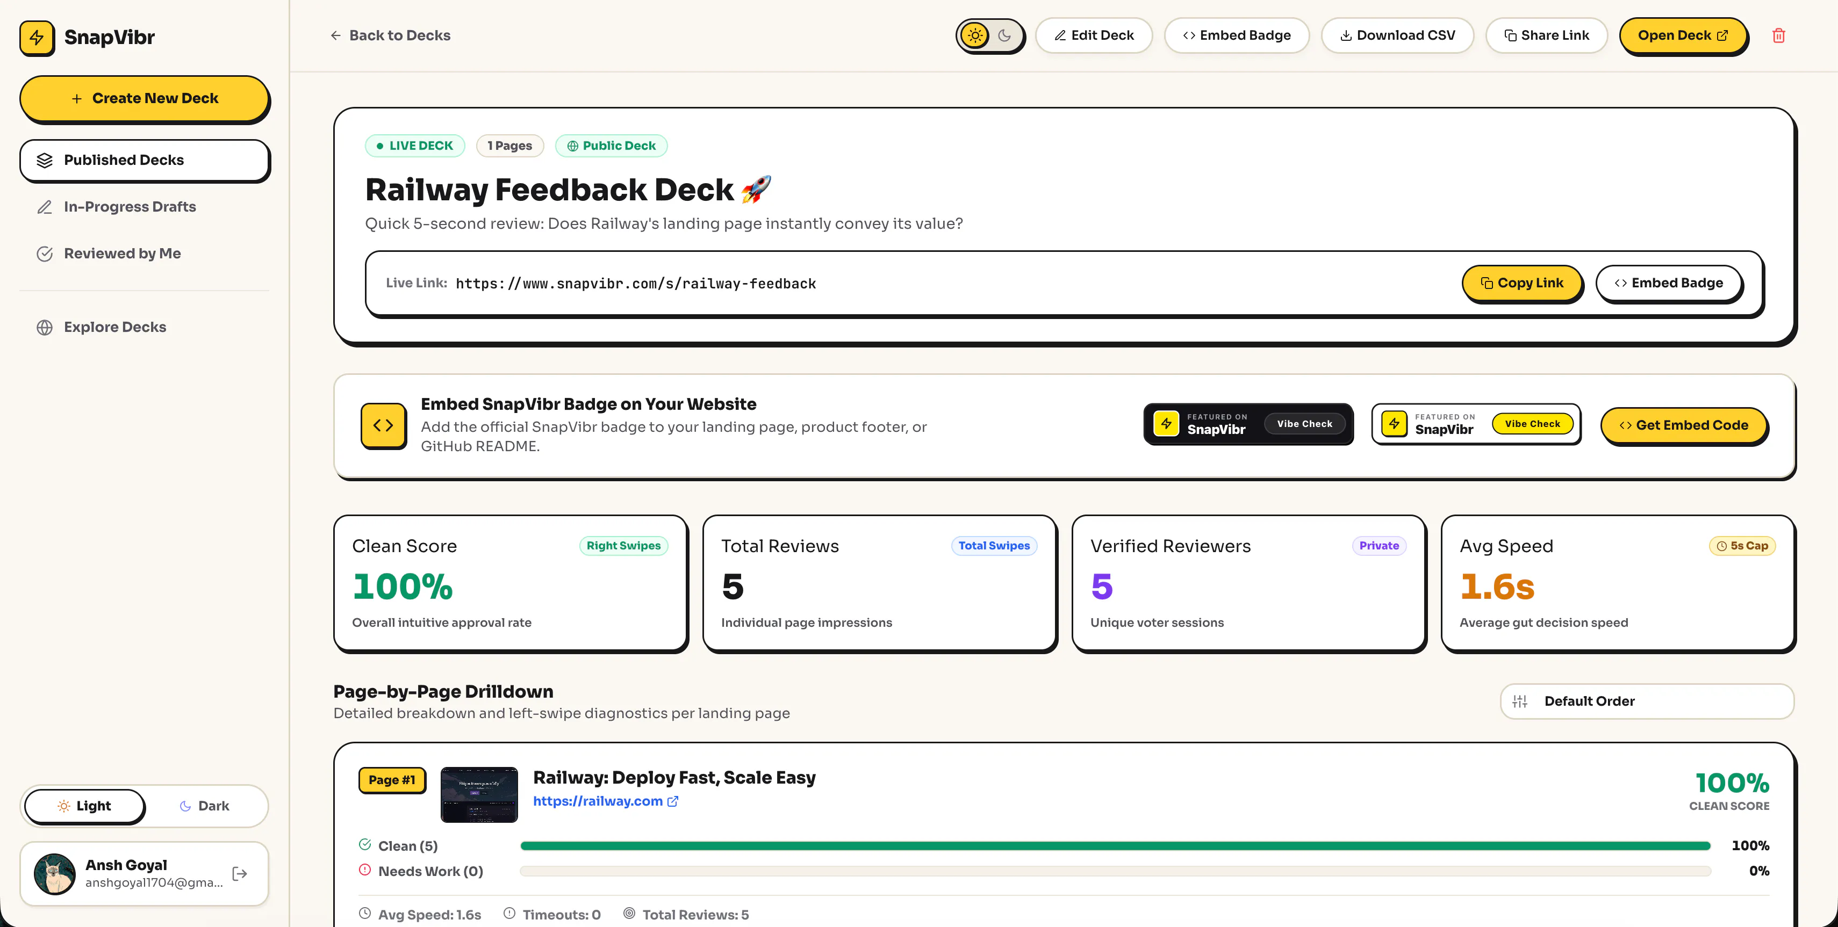
Task: Click Edit Deck in the header
Action: [x=1094, y=35]
